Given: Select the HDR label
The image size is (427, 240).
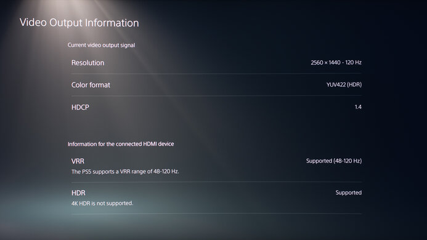Looking at the screenshot, I should pyautogui.click(x=78, y=193).
